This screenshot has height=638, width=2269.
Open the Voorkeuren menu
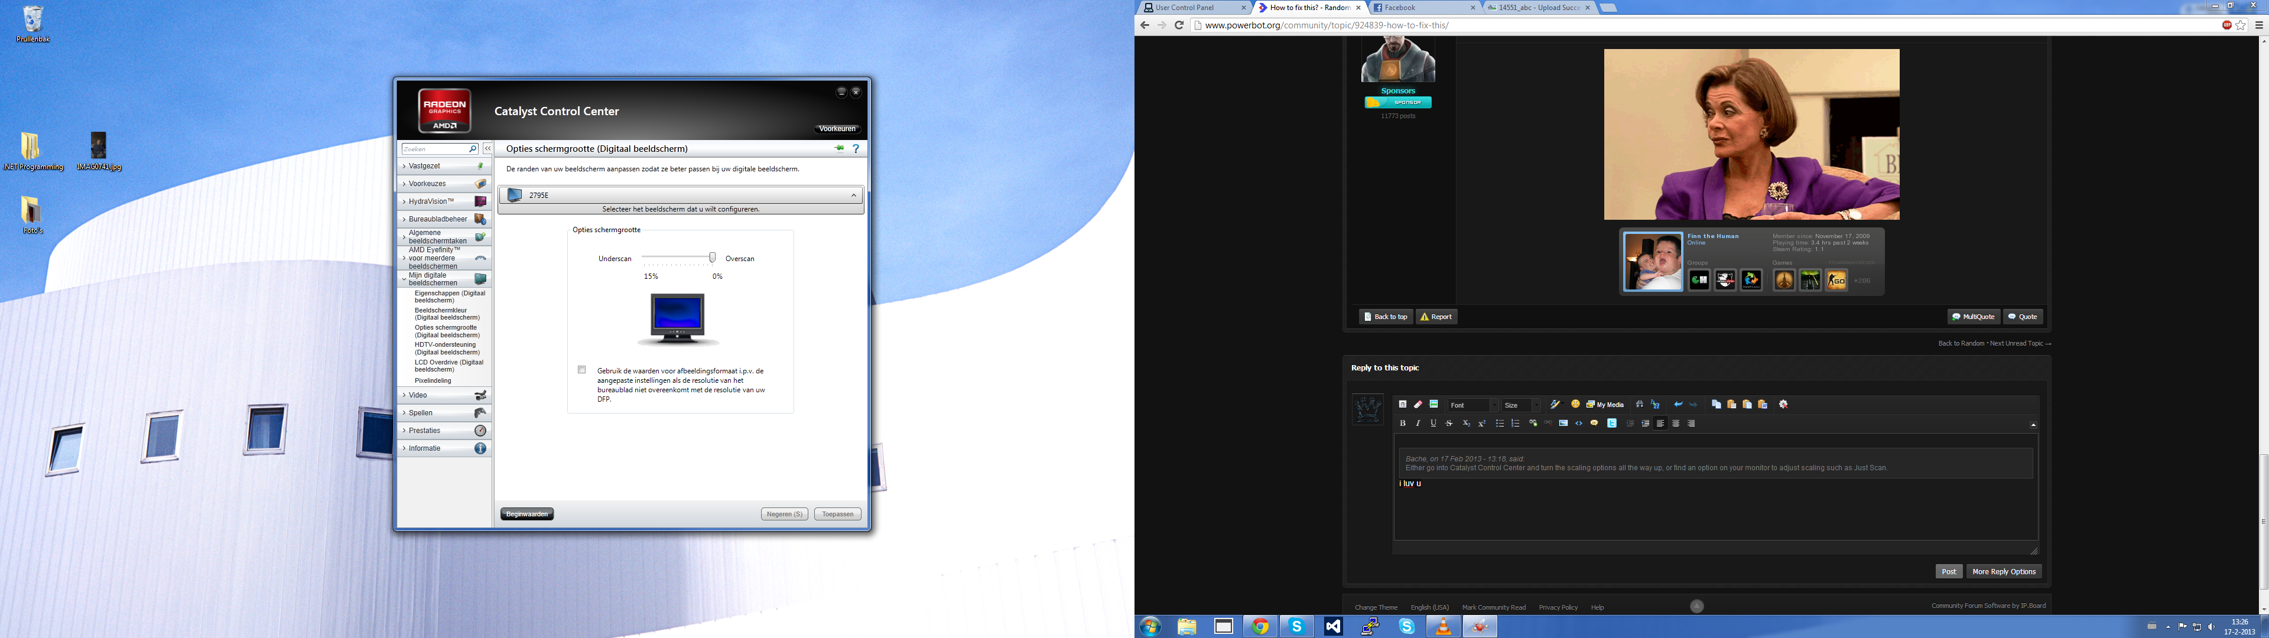tap(837, 129)
